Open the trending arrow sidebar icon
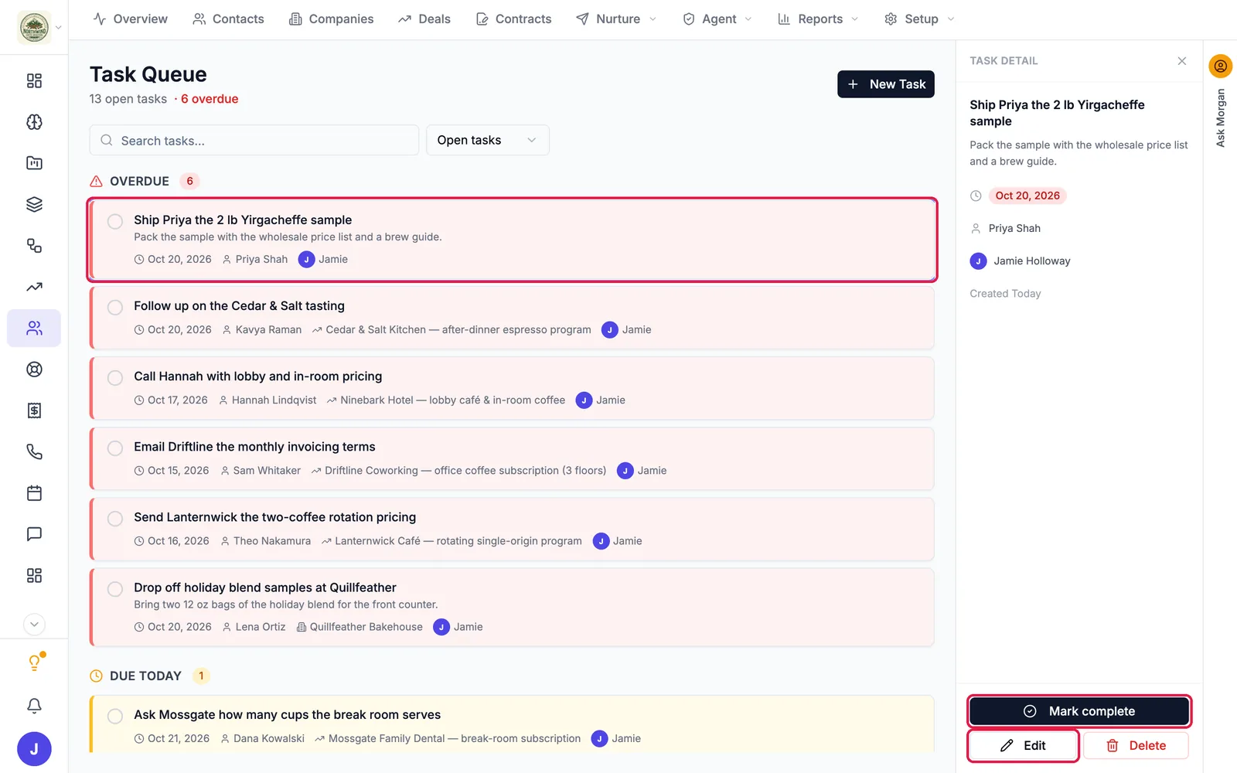 [x=34, y=287]
